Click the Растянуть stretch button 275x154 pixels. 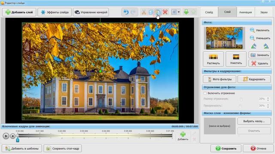[213, 59]
